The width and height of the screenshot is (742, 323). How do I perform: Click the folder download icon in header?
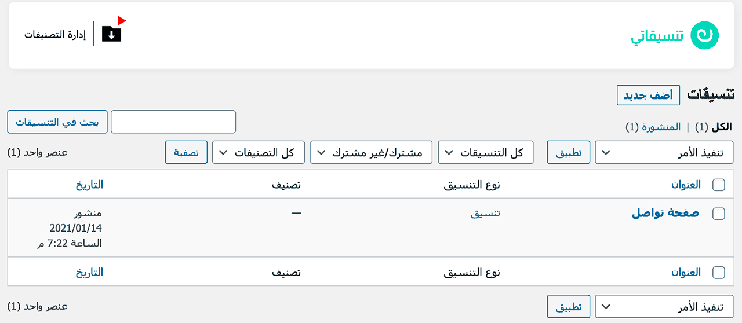pyautogui.click(x=112, y=34)
